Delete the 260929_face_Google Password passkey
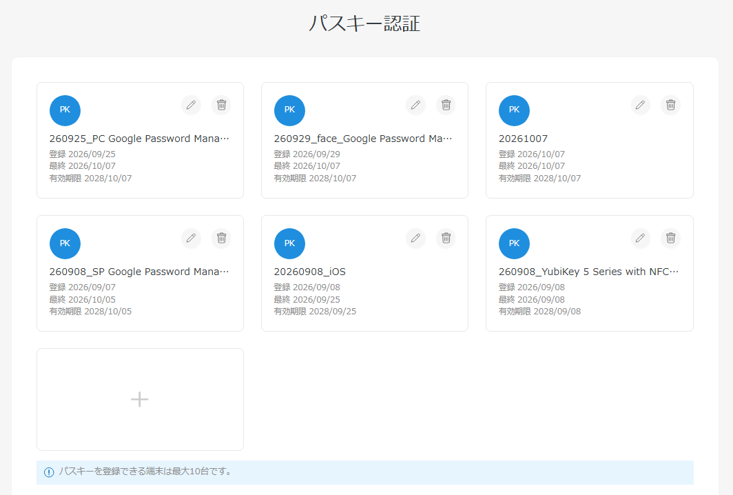This screenshot has width=733, height=495. (446, 105)
